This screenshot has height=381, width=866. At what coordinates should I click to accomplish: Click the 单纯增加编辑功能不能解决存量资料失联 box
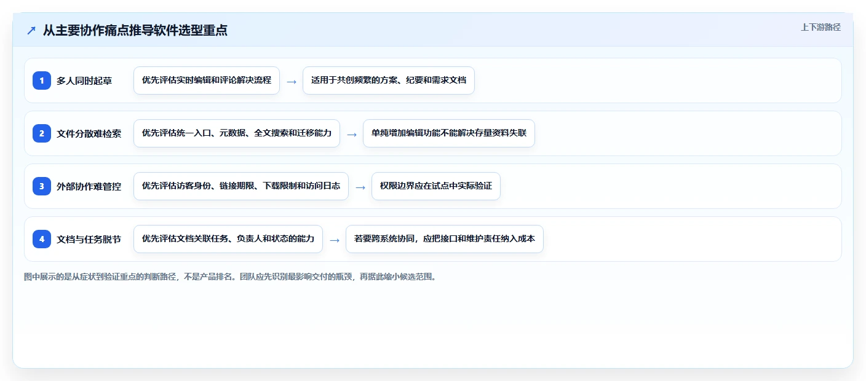pyautogui.click(x=449, y=133)
